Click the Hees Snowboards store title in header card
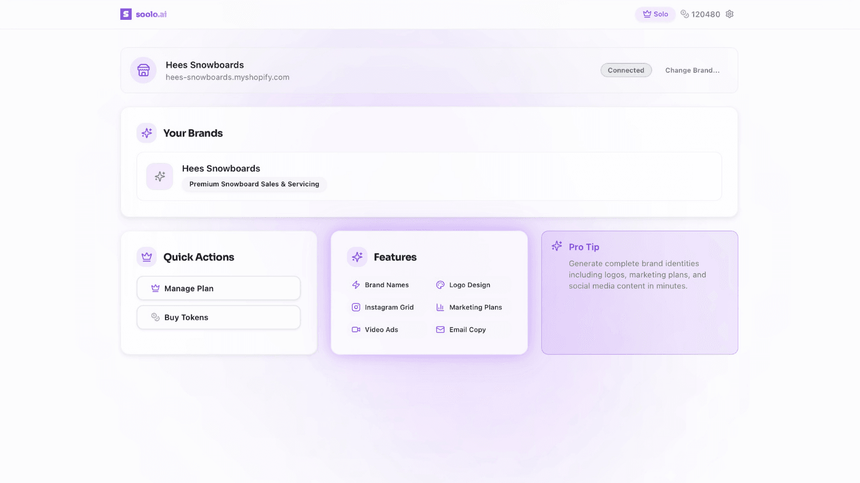 coord(205,65)
